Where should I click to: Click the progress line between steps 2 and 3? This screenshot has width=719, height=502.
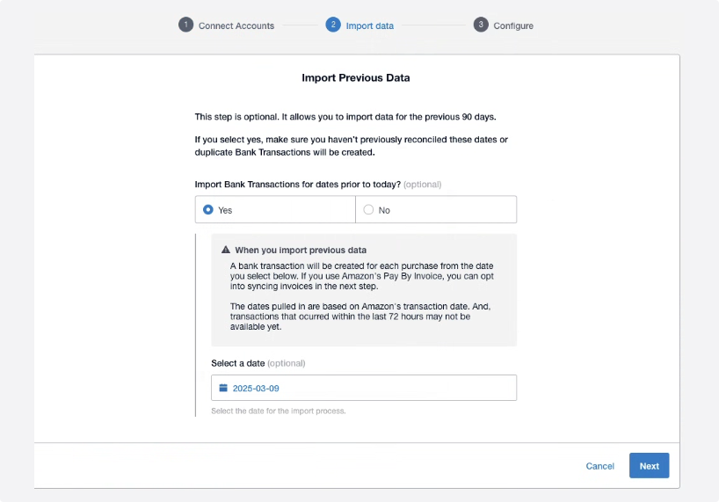coord(433,25)
